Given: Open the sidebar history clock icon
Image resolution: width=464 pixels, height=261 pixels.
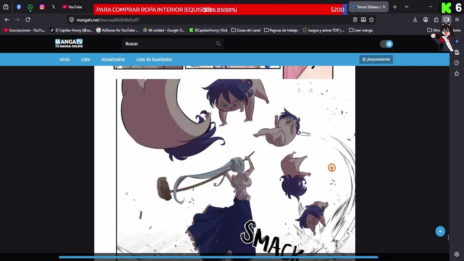Looking at the screenshot, I should click(457, 63).
